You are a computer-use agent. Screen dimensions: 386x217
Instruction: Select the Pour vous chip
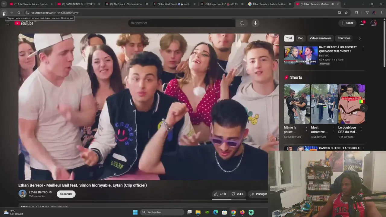point(344,38)
